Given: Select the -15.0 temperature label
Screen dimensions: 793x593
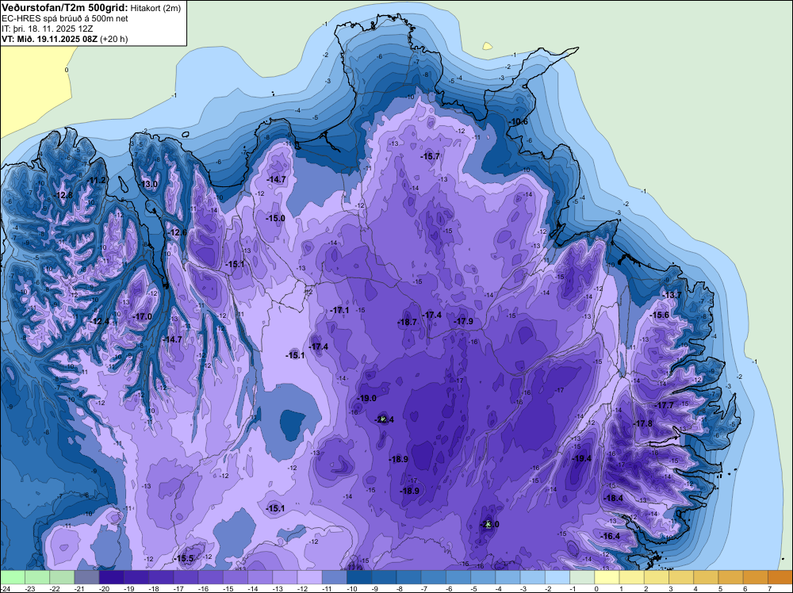Looking at the screenshot, I should coord(276,218).
